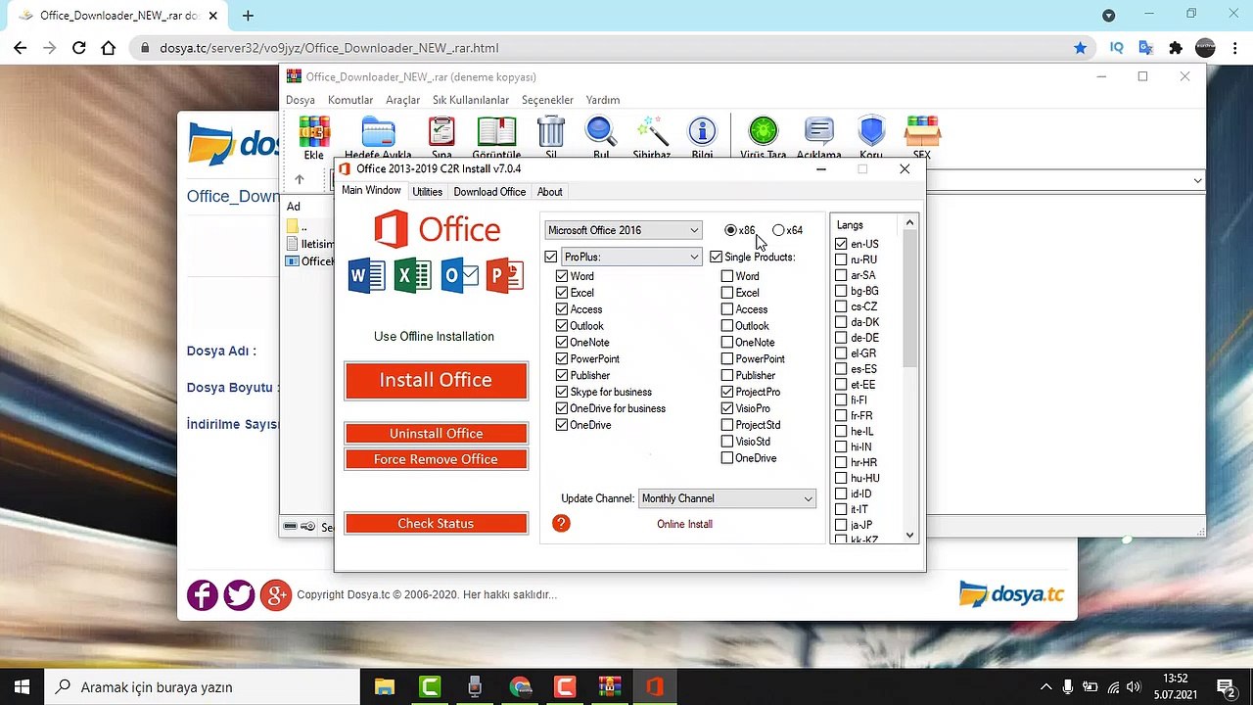The image size is (1253, 705).
Task: Enable the ru-RU language checkbox
Action: pyautogui.click(x=841, y=259)
